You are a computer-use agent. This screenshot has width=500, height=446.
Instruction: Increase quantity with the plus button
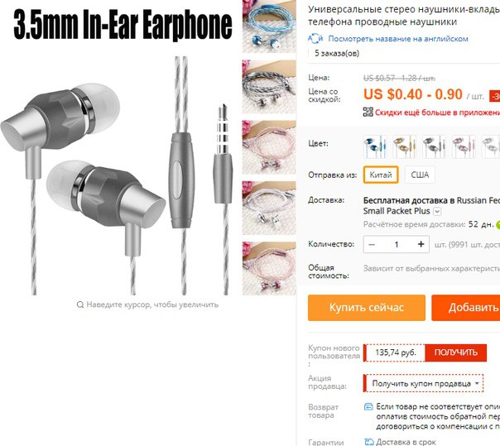(x=421, y=244)
